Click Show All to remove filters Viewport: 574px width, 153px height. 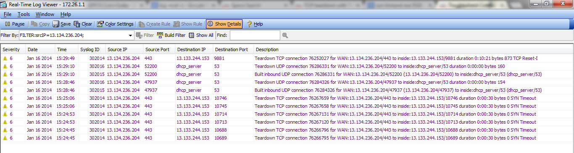click(x=201, y=35)
